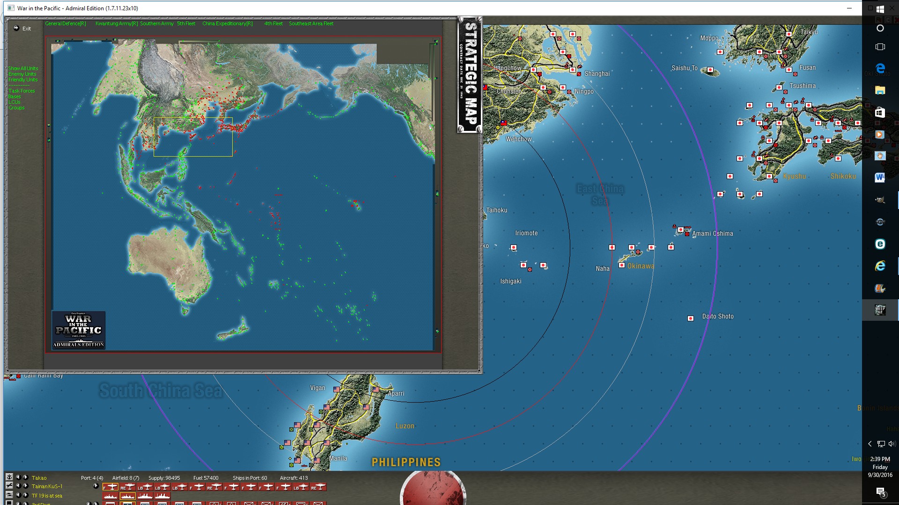Screen dimensions: 899x505
Task: Select the first RE air unit icon
Action: tap(127, 487)
